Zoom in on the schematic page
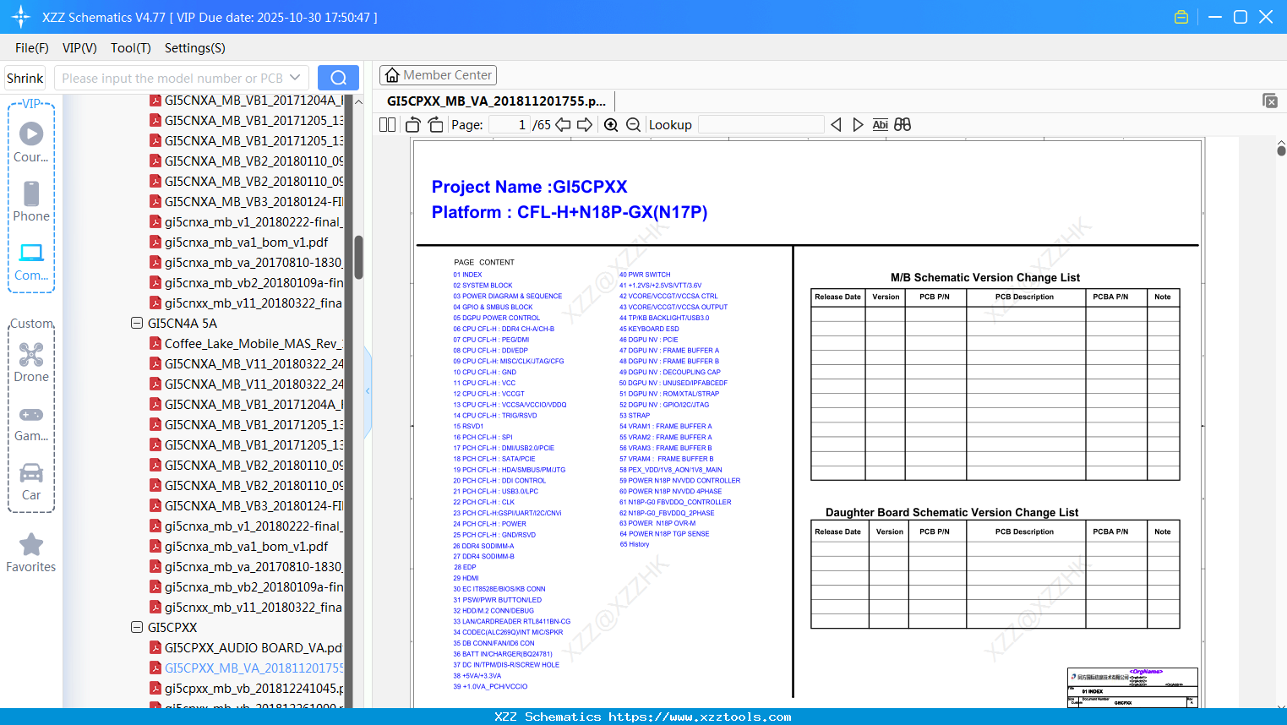 tap(611, 124)
